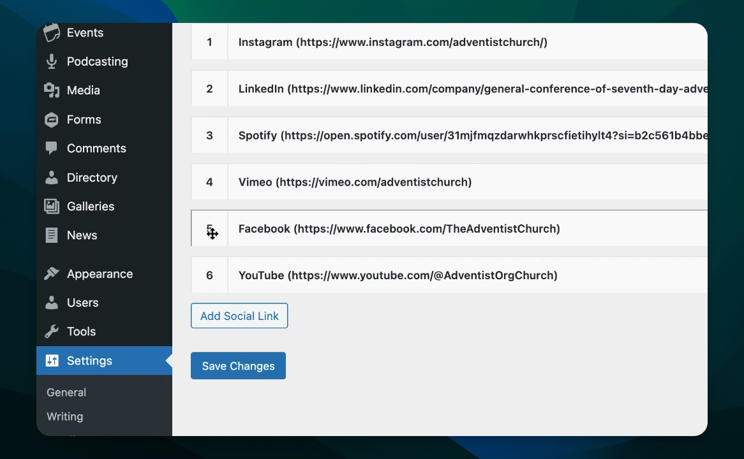Select the YouTube social link row
Viewport: 744px width, 459px height.
449,275
